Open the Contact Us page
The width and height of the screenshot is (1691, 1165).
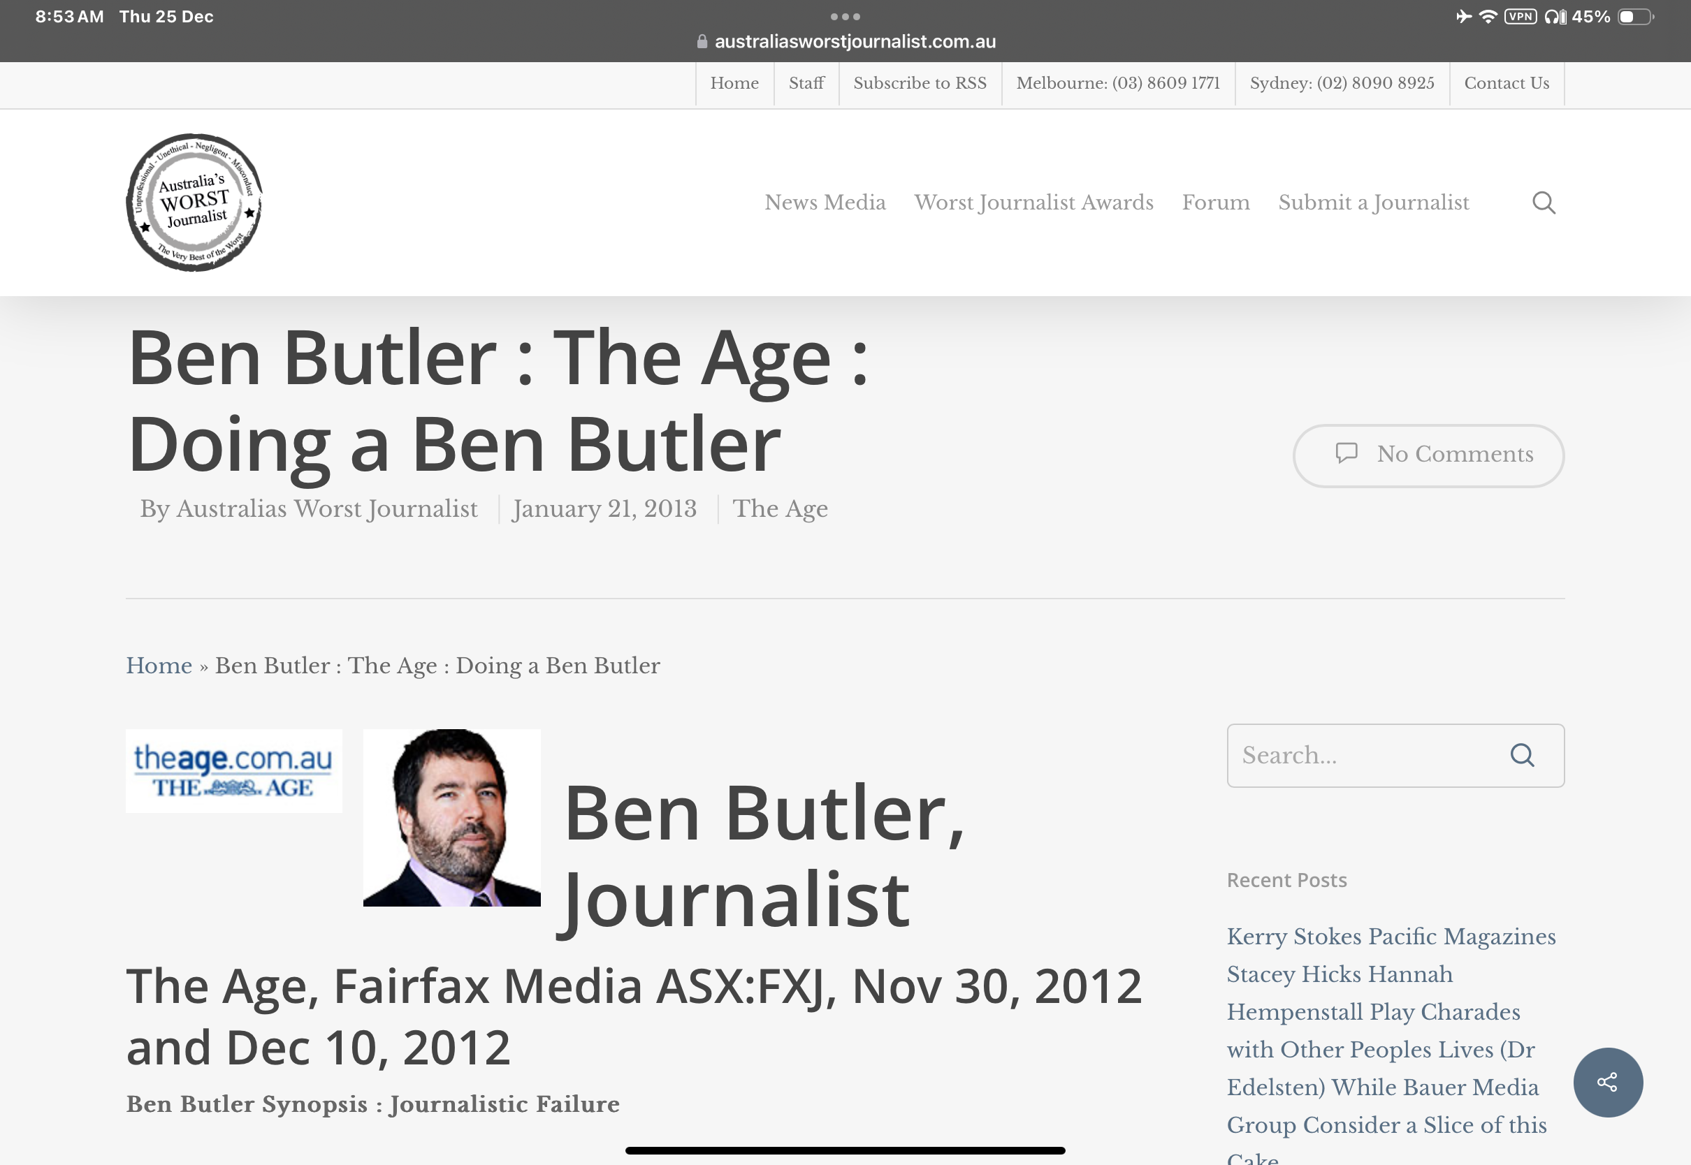(1506, 83)
